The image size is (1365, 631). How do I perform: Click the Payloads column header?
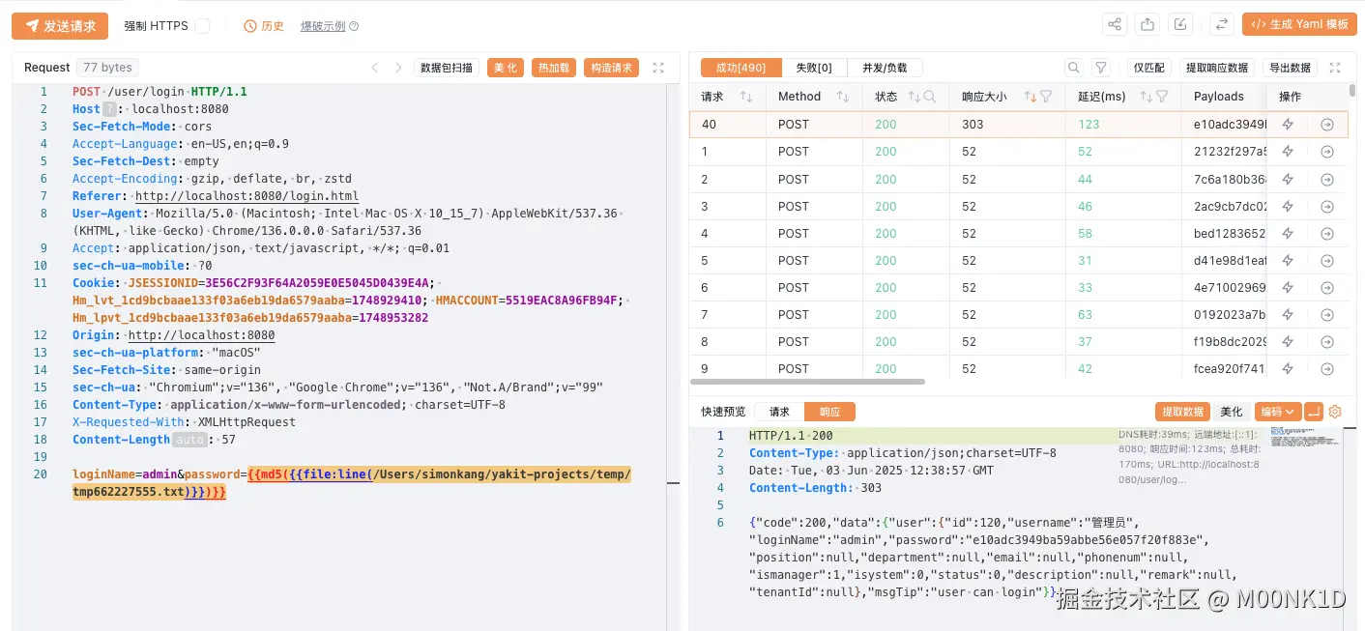pos(1219,97)
